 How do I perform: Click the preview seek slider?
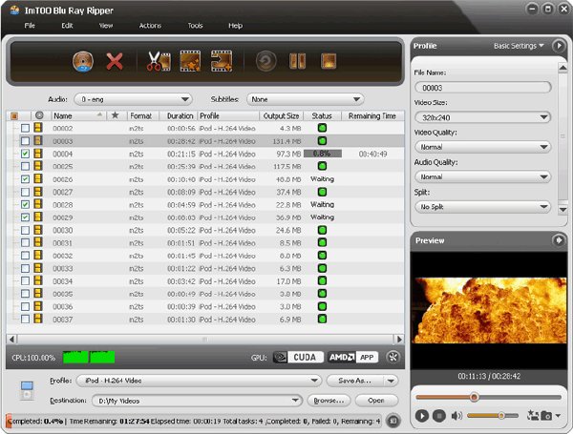pos(488,397)
